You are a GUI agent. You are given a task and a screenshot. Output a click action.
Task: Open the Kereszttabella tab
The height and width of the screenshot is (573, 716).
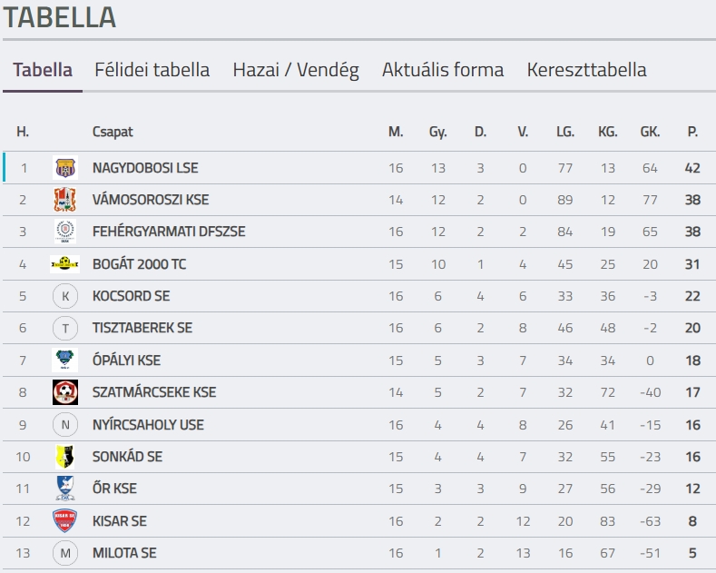pyautogui.click(x=587, y=70)
